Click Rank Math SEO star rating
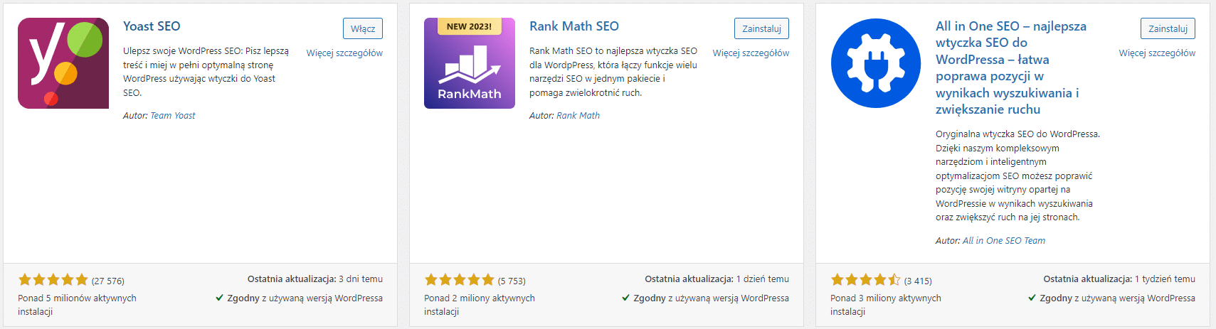1216x329 pixels. click(x=459, y=280)
